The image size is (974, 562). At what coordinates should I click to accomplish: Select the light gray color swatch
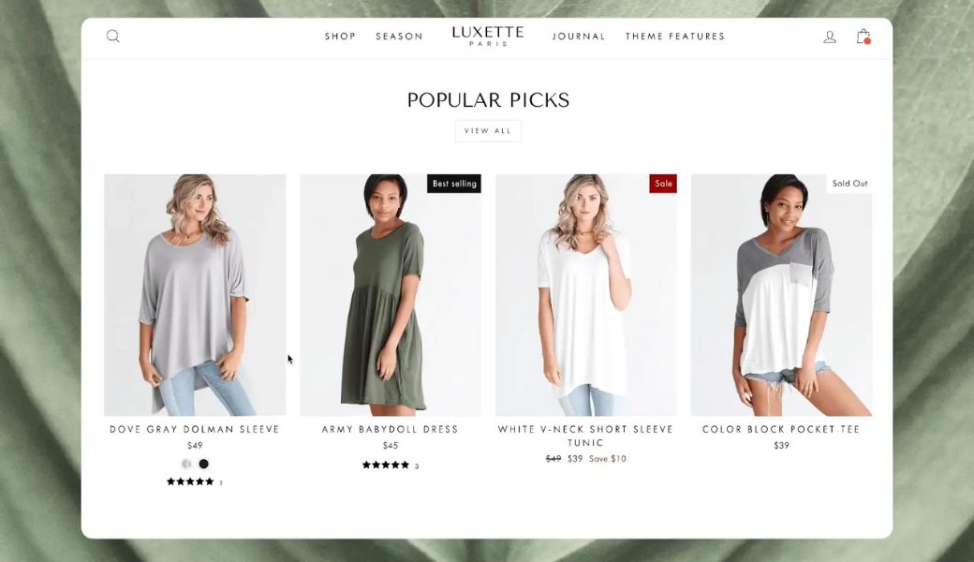[186, 464]
